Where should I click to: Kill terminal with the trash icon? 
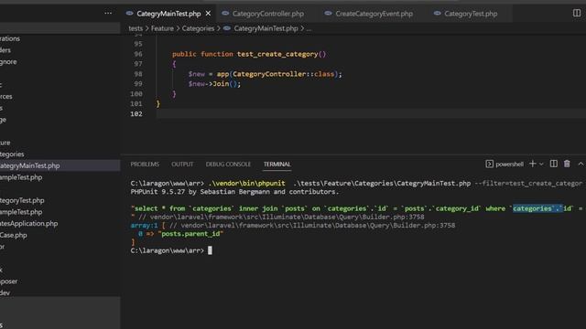pos(567,164)
